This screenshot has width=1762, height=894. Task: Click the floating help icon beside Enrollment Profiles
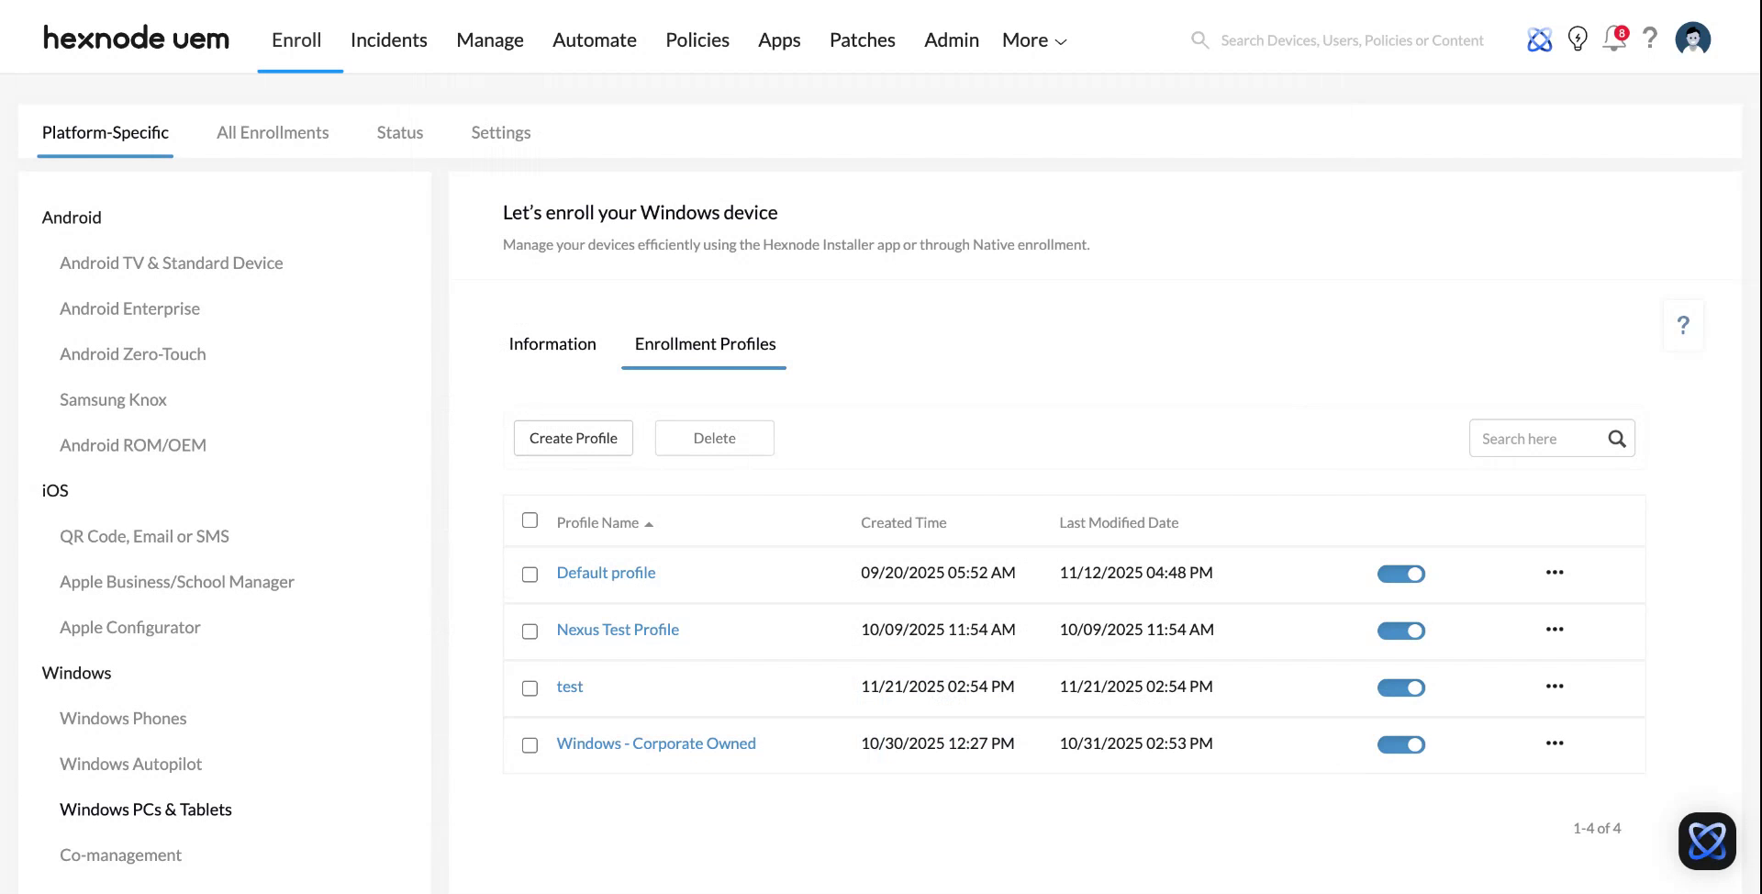pyautogui.click(x=1683, y=325)
